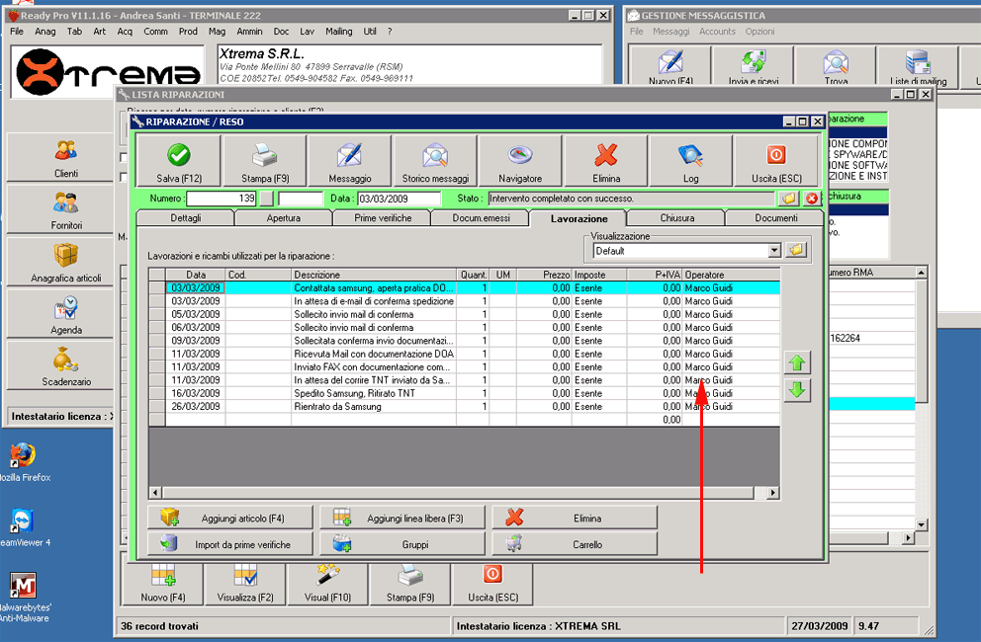
Task: Open Liste di mailing in Messaggistica
Action: pyautogui.click(x=918, y=66)
